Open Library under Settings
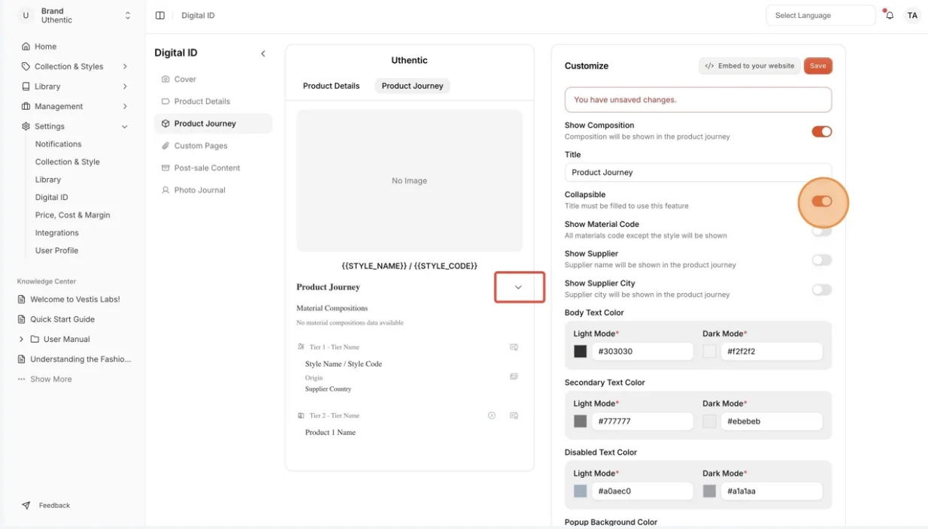 [x=47, y=180]
